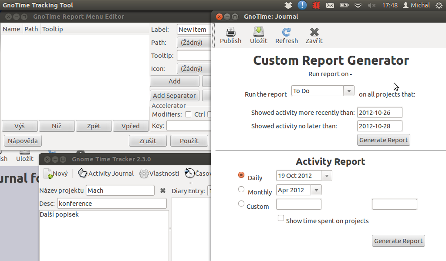446x261 pixels.
Task: Click blue exclamation notification icon
Action: pyautogui.click(x=302, y=5)
